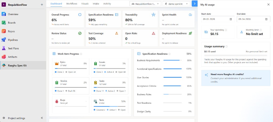Click the Monthly limit No limit set card
Screen dimensions: 273x122
(254, 32)
